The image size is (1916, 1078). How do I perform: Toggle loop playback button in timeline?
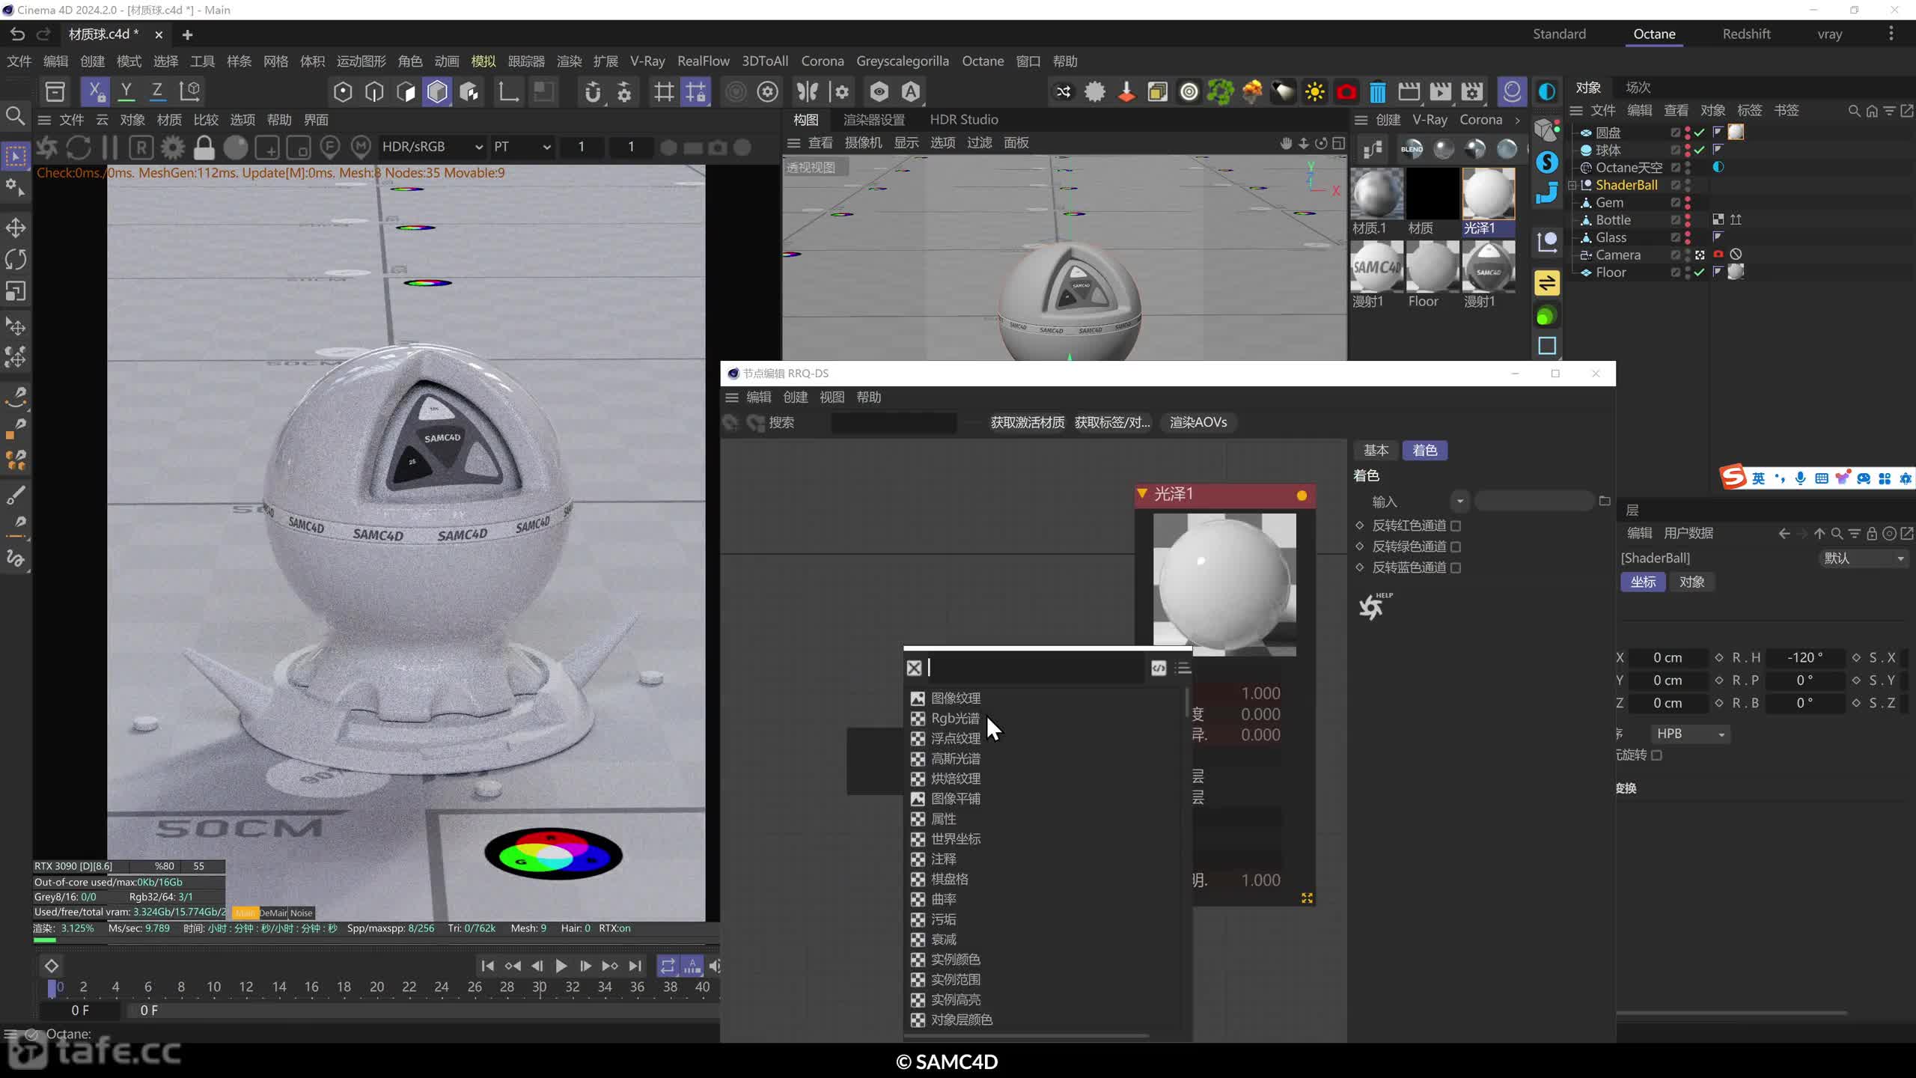(667, 966)
